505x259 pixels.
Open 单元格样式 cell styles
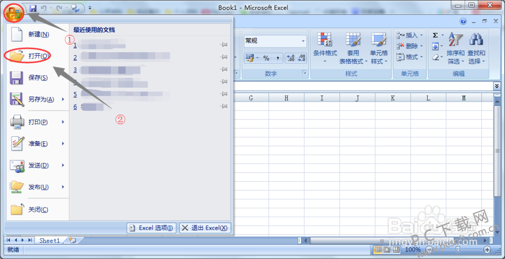click(x=379, y=47)
